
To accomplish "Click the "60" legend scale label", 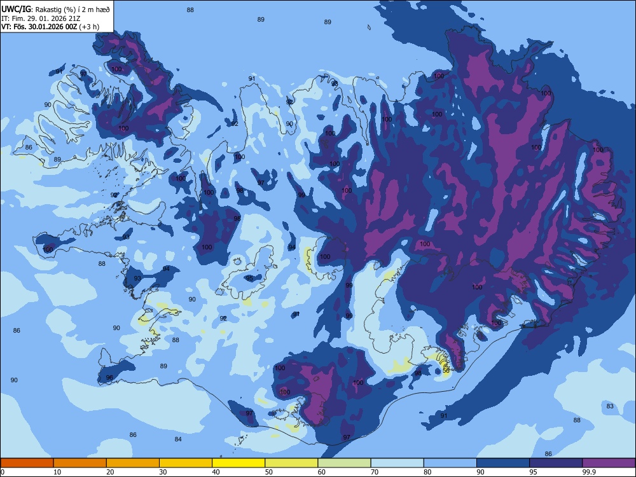I will [x=322, y=472].
